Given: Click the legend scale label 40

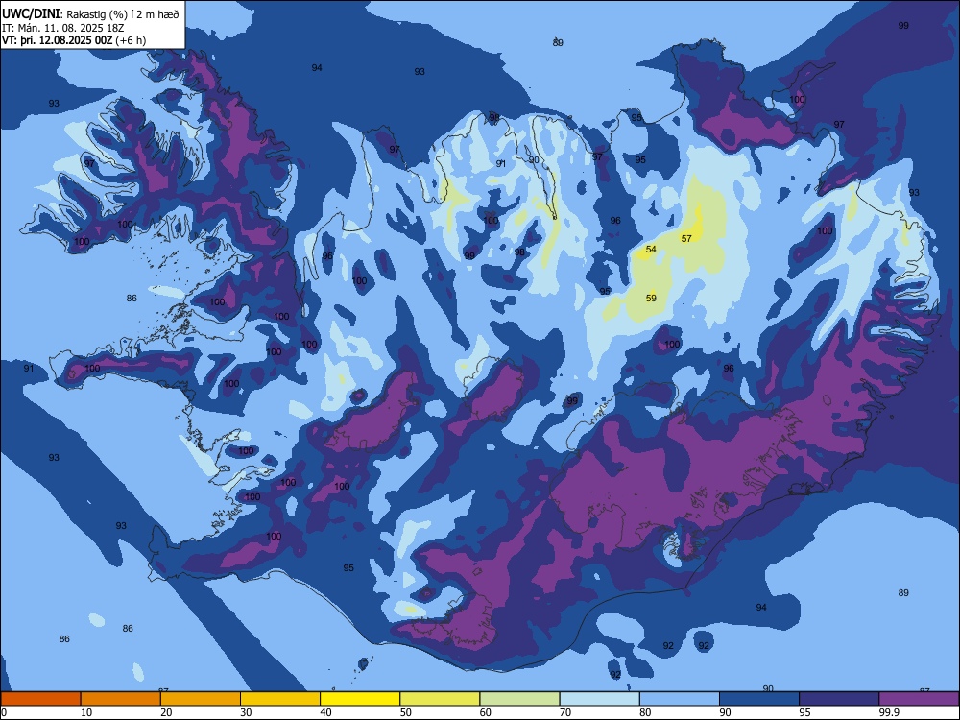Looking at the screenshot, I should coord(325,712).
